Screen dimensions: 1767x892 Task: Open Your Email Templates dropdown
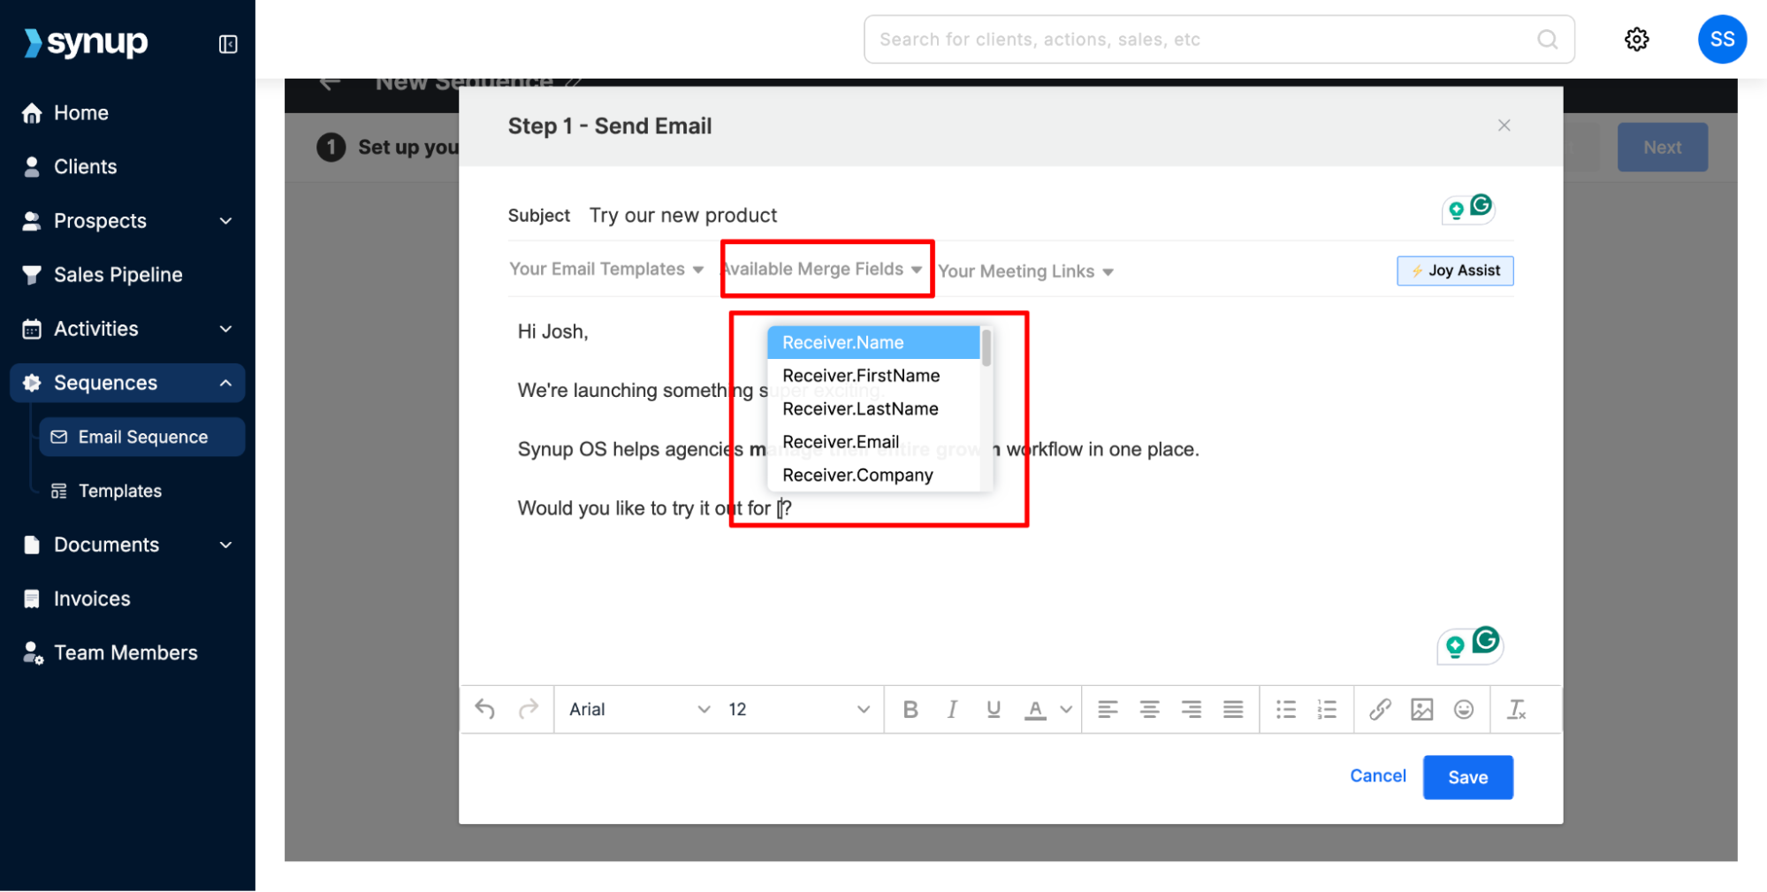(x=606, y=269)
